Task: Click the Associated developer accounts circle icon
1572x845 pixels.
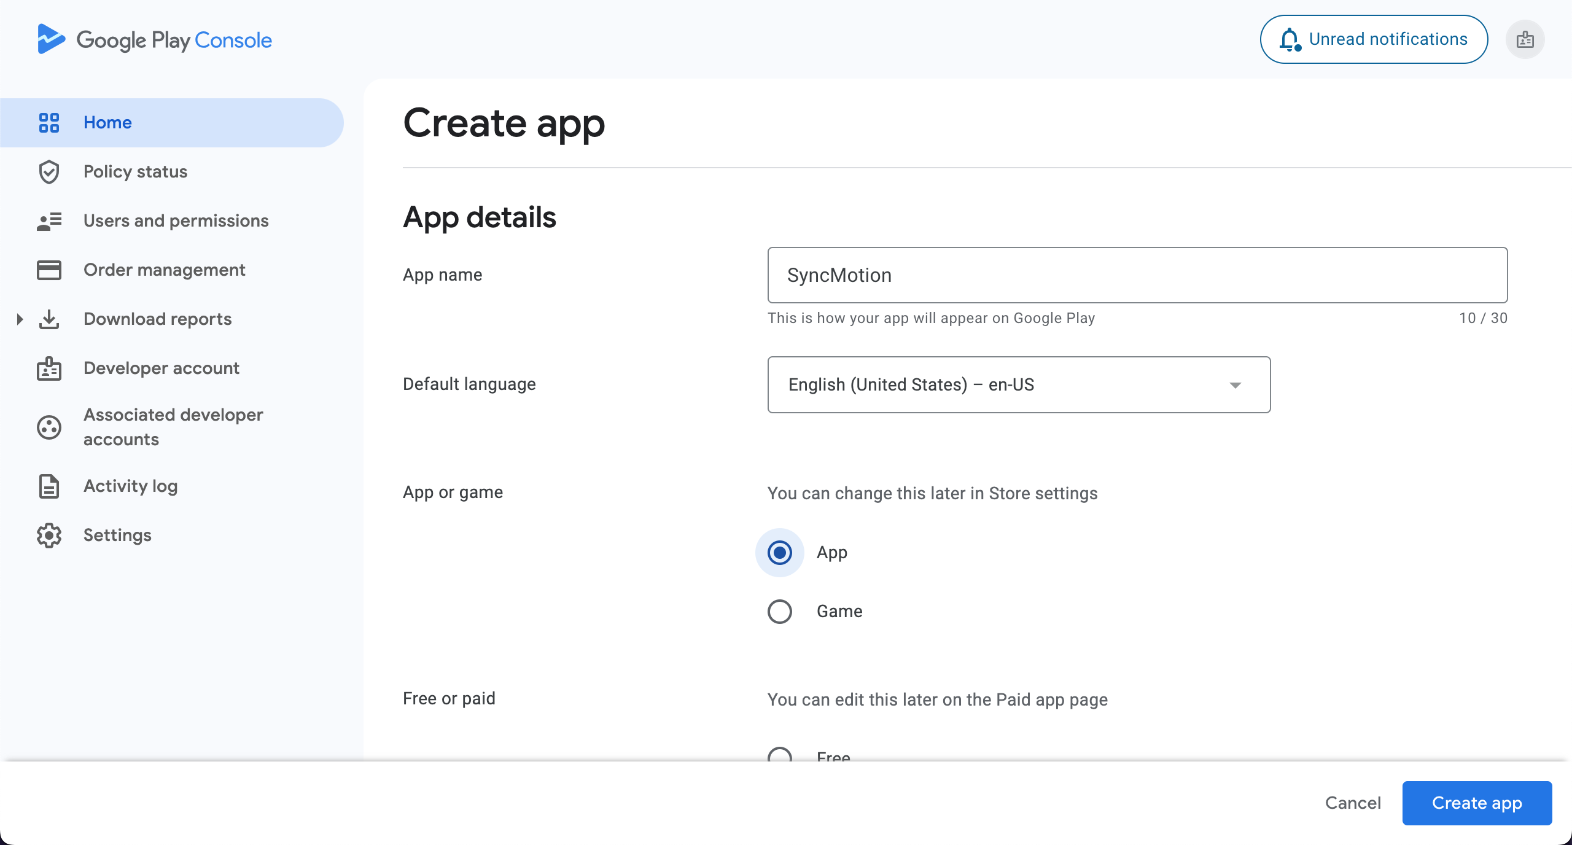Action: point(49,427)
